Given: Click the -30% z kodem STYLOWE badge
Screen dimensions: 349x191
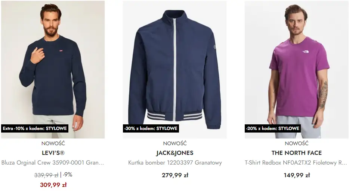Looking at the screenshot, I should tap(151, 128).
